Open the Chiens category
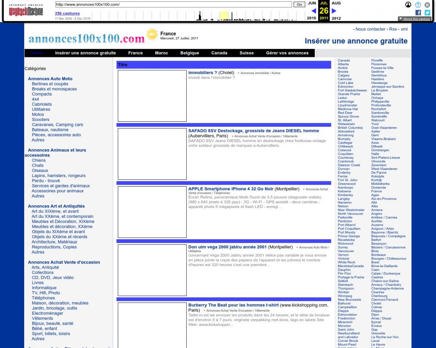The image size is (436, 348). point(38,160)
